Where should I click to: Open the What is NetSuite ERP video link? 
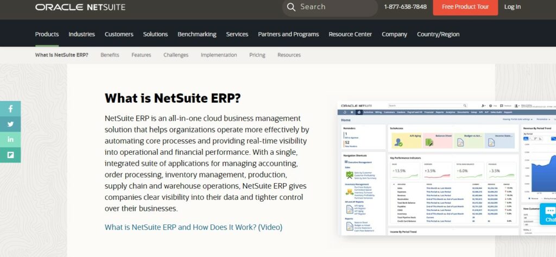click(194, 227)
